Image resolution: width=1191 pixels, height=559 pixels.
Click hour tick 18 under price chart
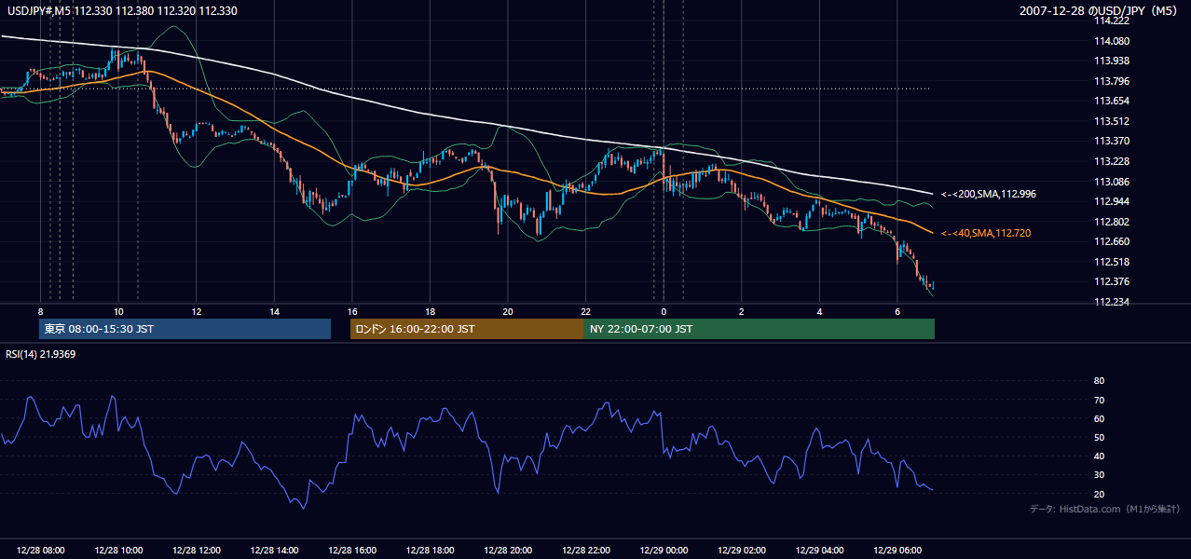click(x=430, y=311)
